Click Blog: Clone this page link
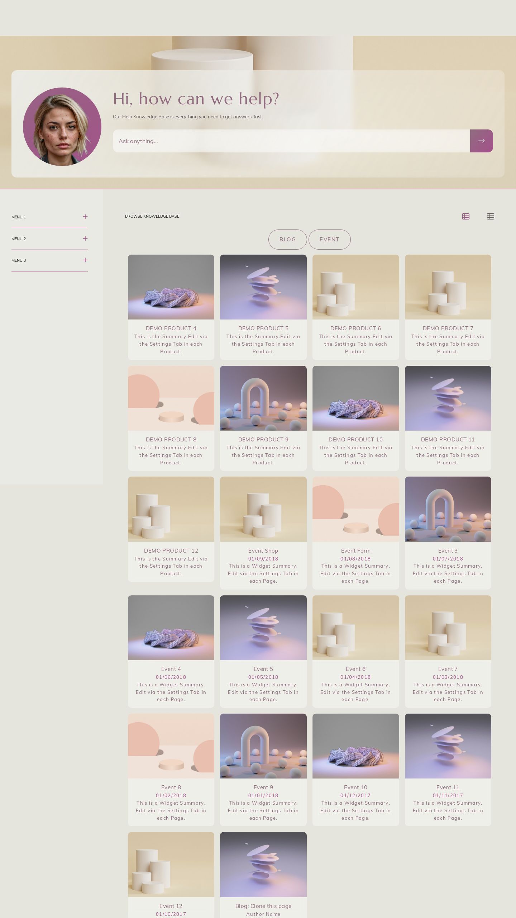The width and height of the screenshot is (516, 918). pyautogui.click(x=263, y=906)
